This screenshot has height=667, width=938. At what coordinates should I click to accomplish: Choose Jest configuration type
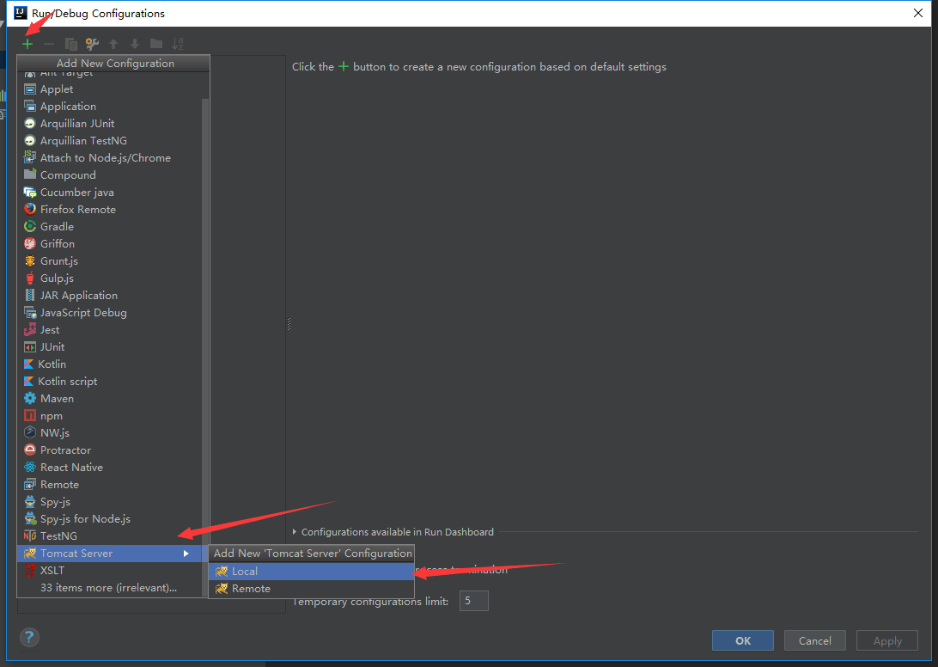110,330
